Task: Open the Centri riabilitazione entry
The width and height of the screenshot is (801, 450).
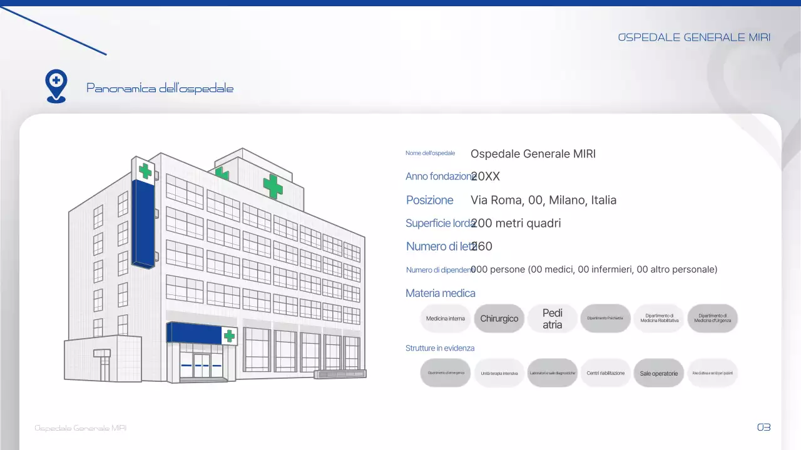Action: pyautogui.click(x=605, y=372)
